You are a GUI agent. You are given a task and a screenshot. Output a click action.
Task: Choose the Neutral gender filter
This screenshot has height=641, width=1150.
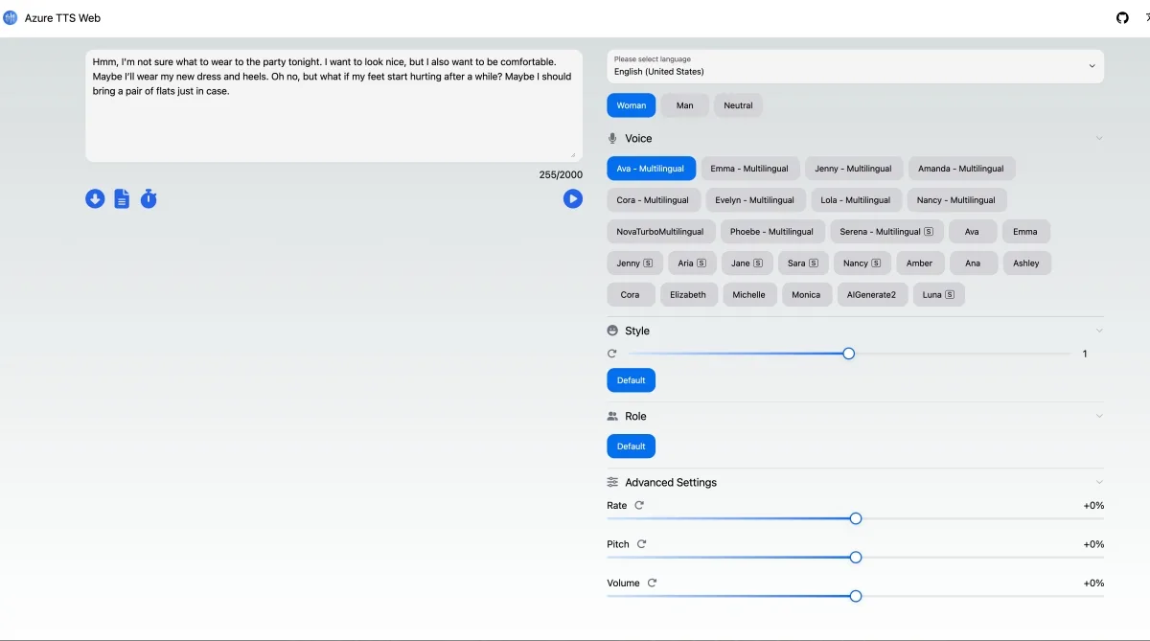(x=738, y=105)
